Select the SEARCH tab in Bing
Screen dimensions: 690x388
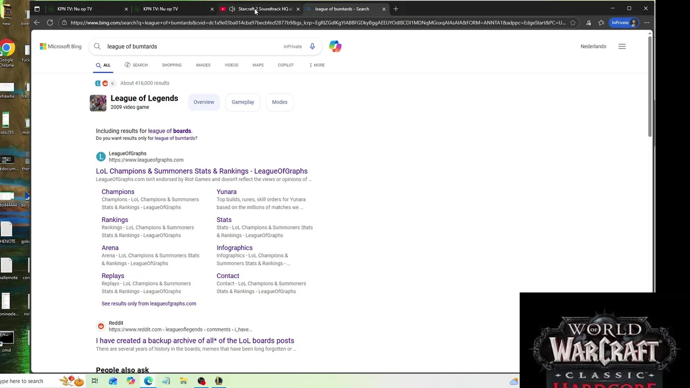(x=136, y=65)
